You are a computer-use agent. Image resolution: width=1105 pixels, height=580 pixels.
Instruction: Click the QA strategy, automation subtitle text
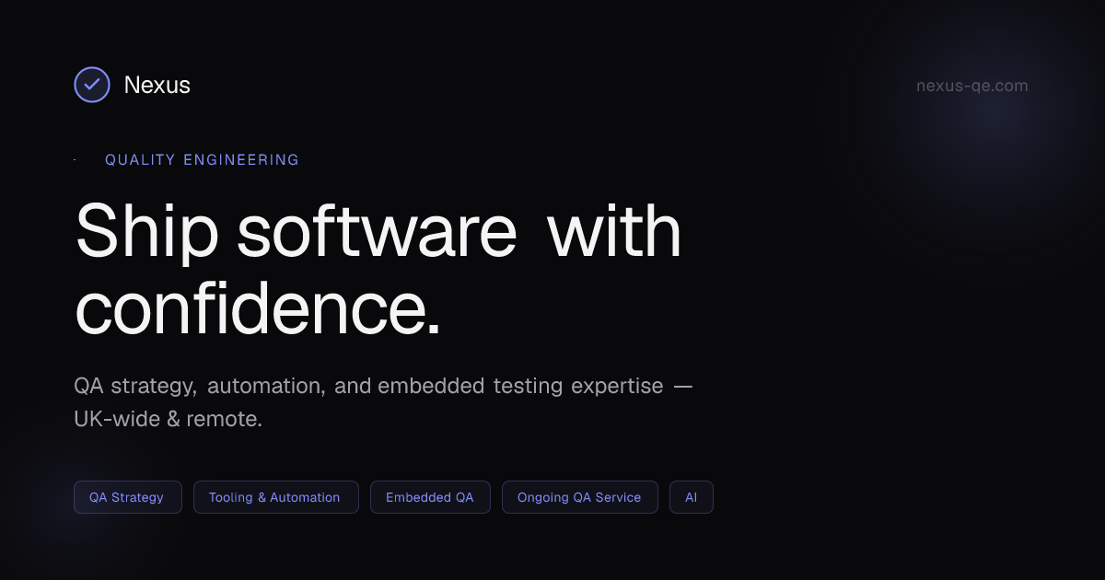(x=382, y=402)
